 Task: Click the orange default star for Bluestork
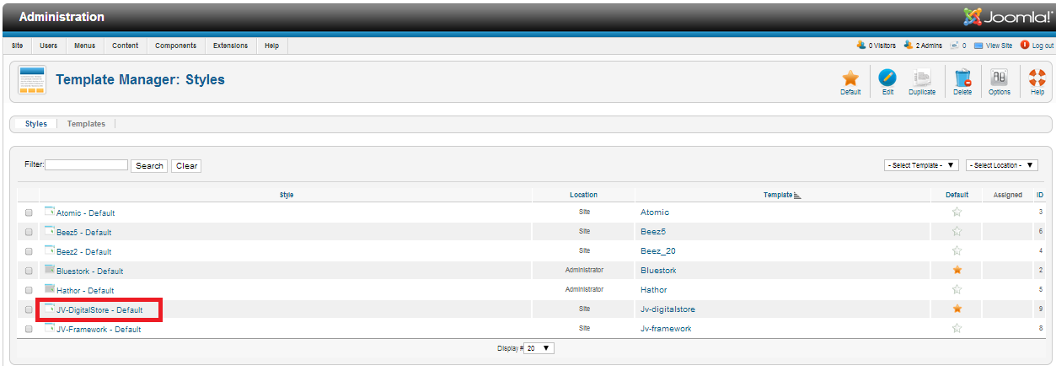[x=957, y=271]
